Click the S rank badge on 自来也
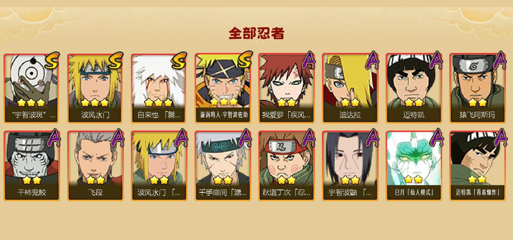 click(x=179, y=61)
